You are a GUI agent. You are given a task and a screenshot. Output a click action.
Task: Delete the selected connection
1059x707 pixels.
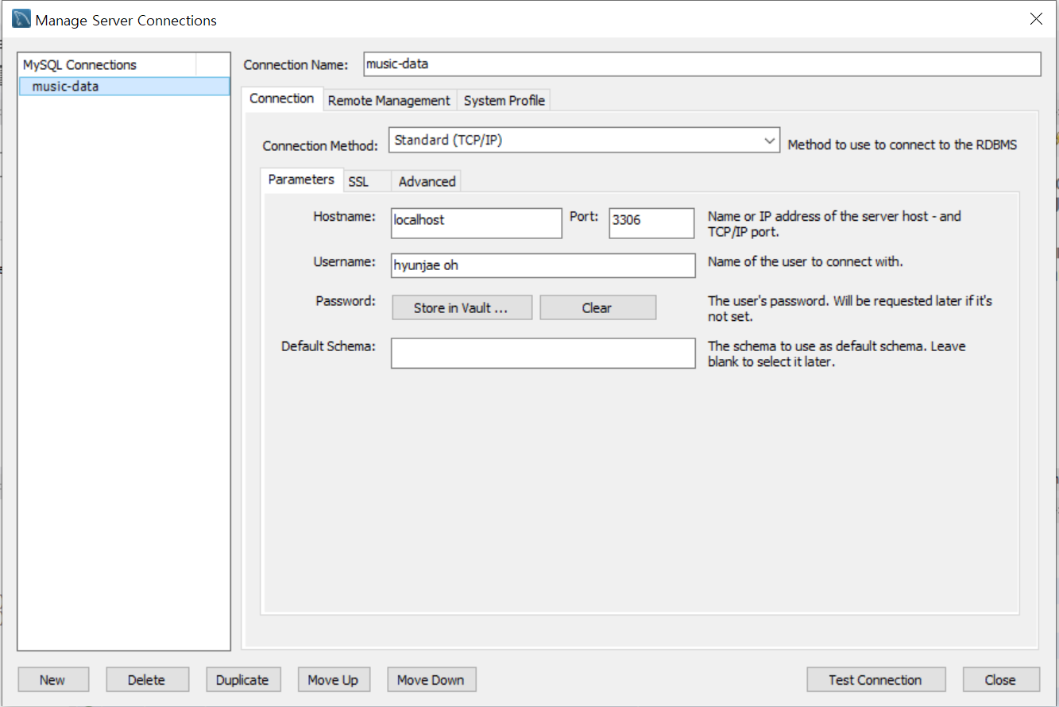pyautogui.click(x=146, y=680)
